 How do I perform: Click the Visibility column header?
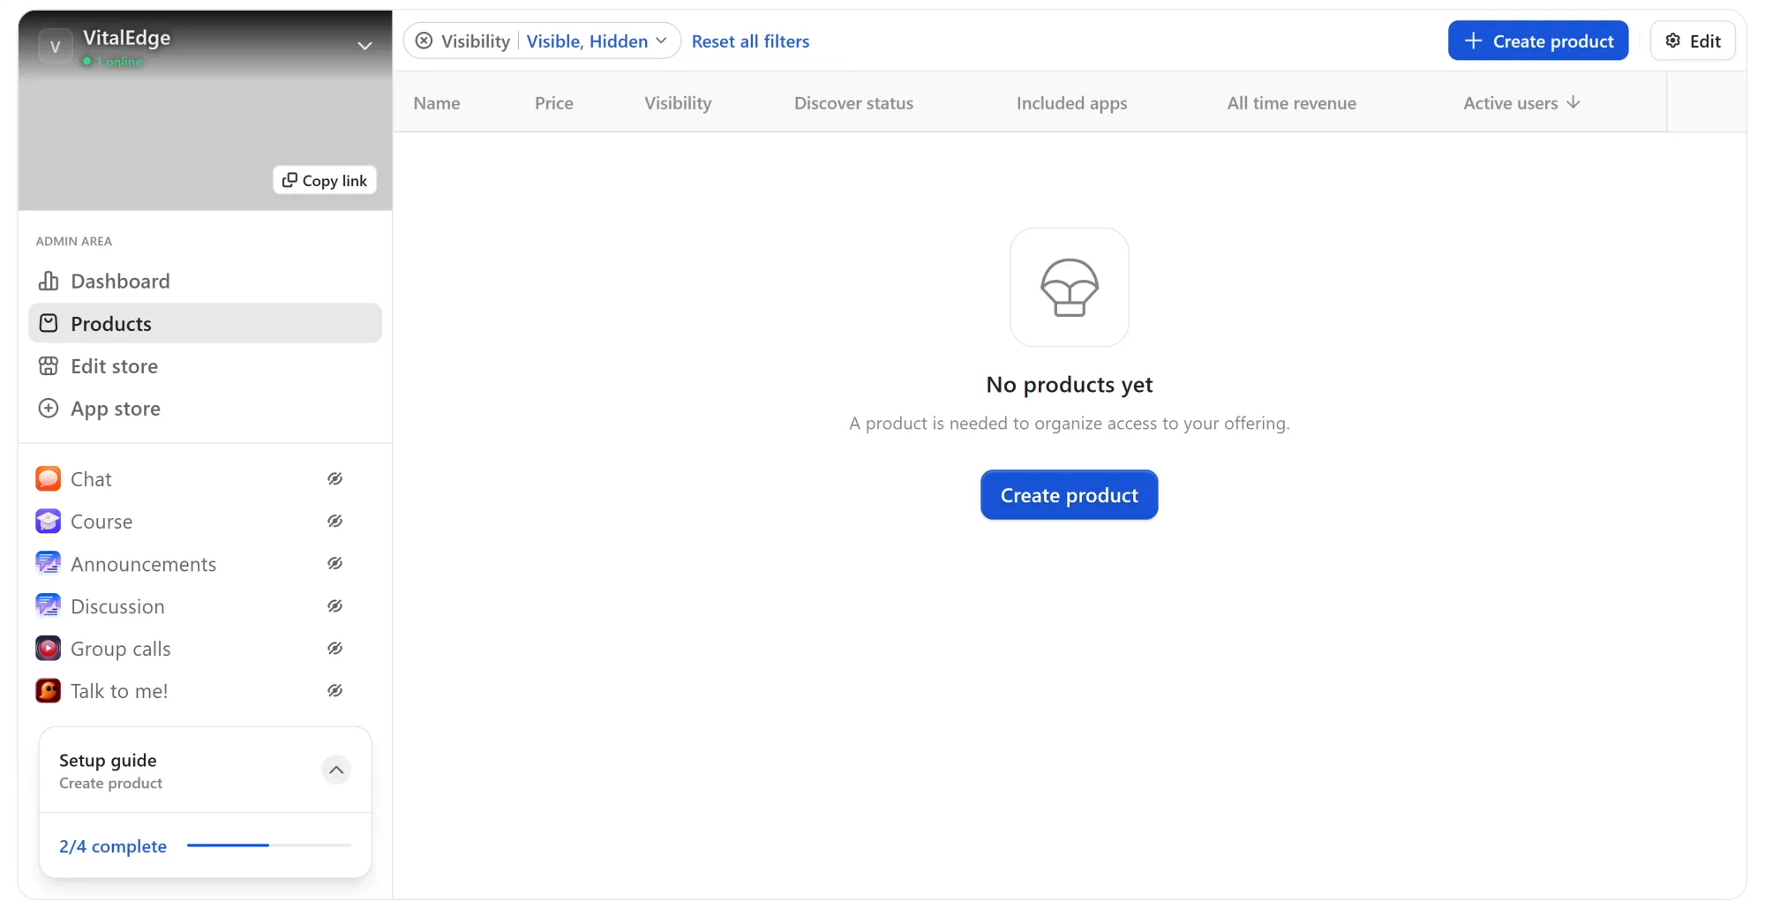coord(678,103)
